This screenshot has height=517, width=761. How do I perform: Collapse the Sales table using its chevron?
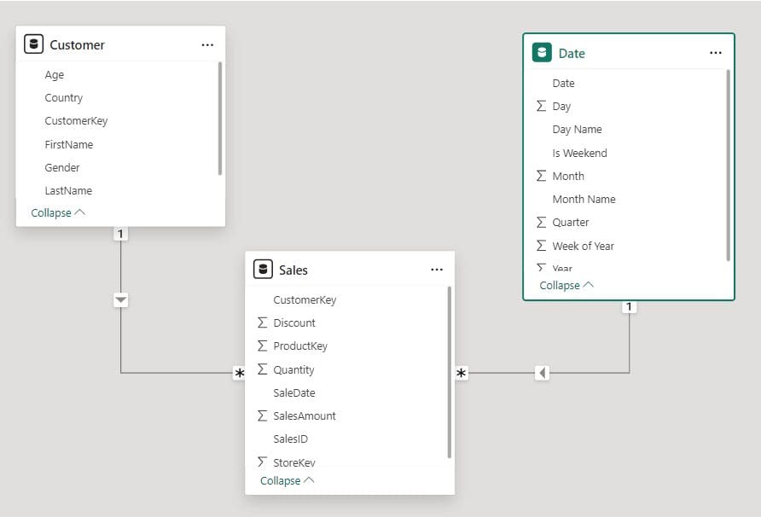[x=286, y=480]
